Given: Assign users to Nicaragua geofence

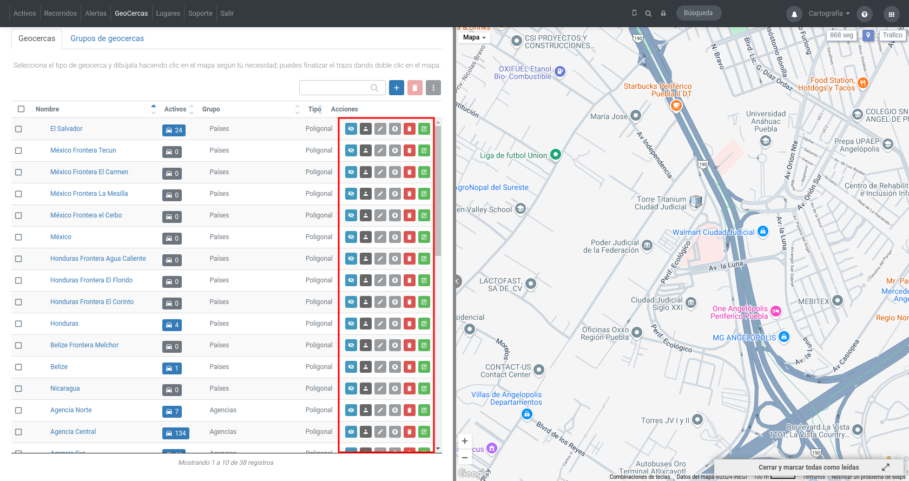Looking at the screenshot, I should [x=366, y=388].
